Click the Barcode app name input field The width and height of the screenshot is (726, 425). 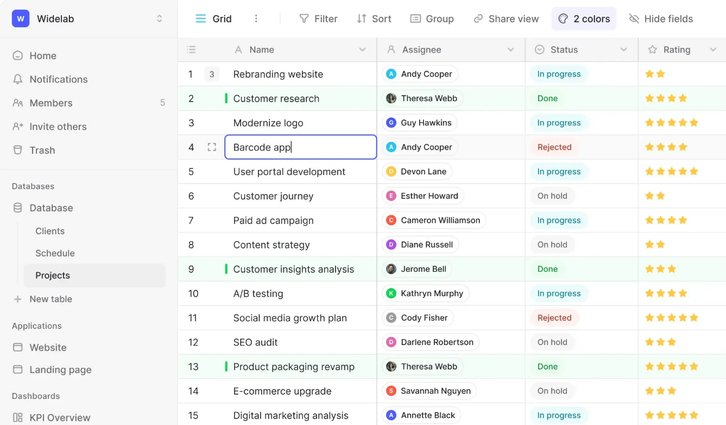coord(301,147)
